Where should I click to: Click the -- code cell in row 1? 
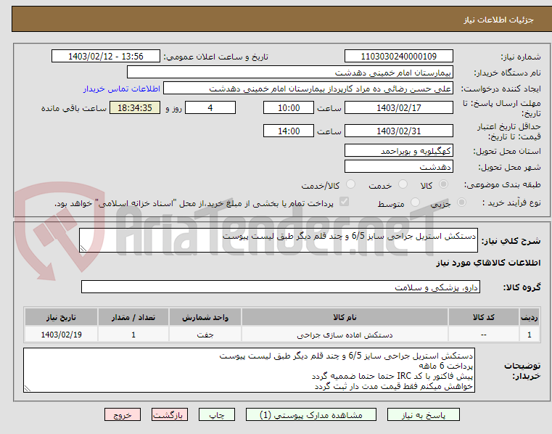pos(483,335)
